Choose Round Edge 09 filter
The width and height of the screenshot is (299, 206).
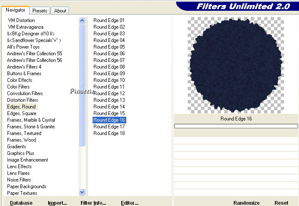click(109, 74)
